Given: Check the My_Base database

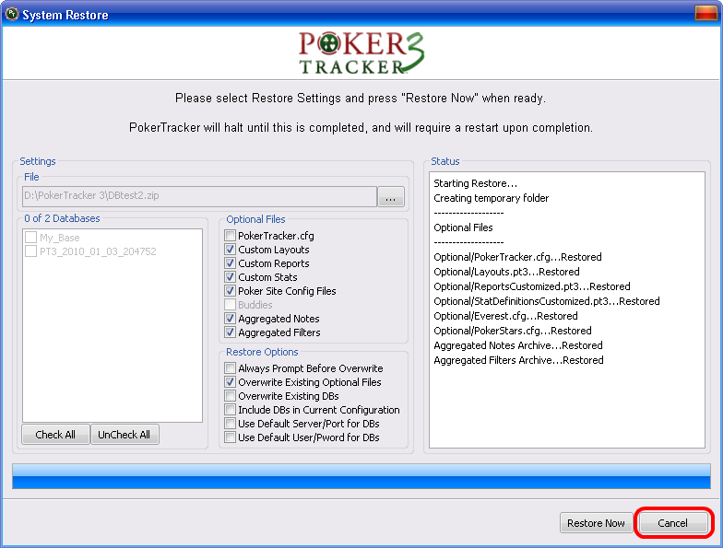Looking at the screenshot, I should 31,238.
